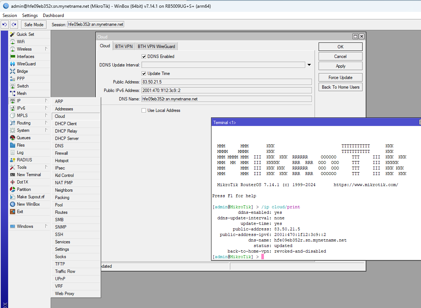The width and height of the screenshot is (421, 308).
Task: Disable the DDNS Enabled checkbox
Action: [x=144, y=57]
